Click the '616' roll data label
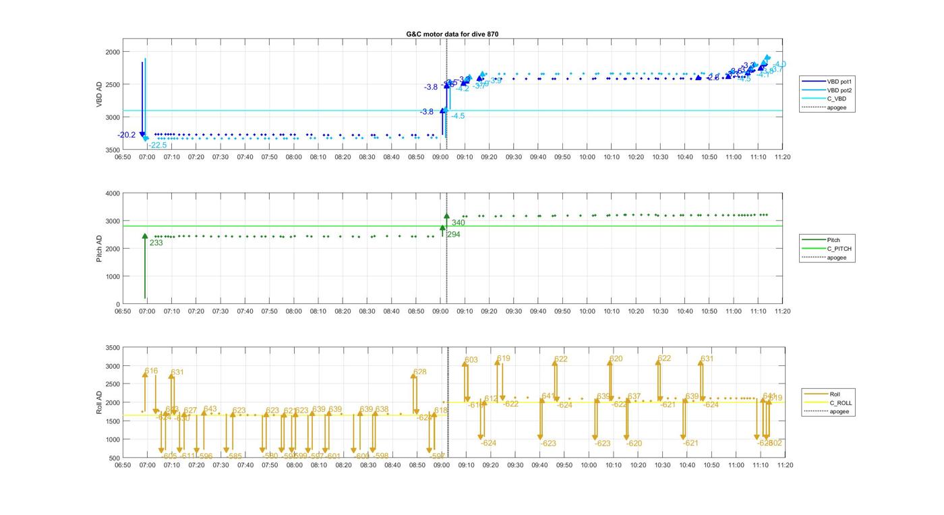Image resolution: width=944 pixels, height=515 pixels. pyautogui.click(x=151, y=371)
